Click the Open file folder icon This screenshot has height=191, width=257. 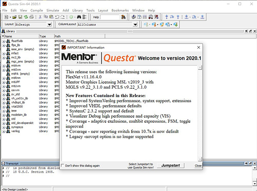[x=15, y=17]
